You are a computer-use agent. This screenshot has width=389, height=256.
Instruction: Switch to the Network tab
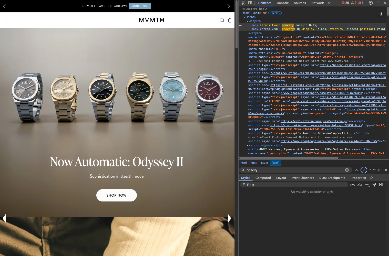pyautogui.click(x=318, y=3)
